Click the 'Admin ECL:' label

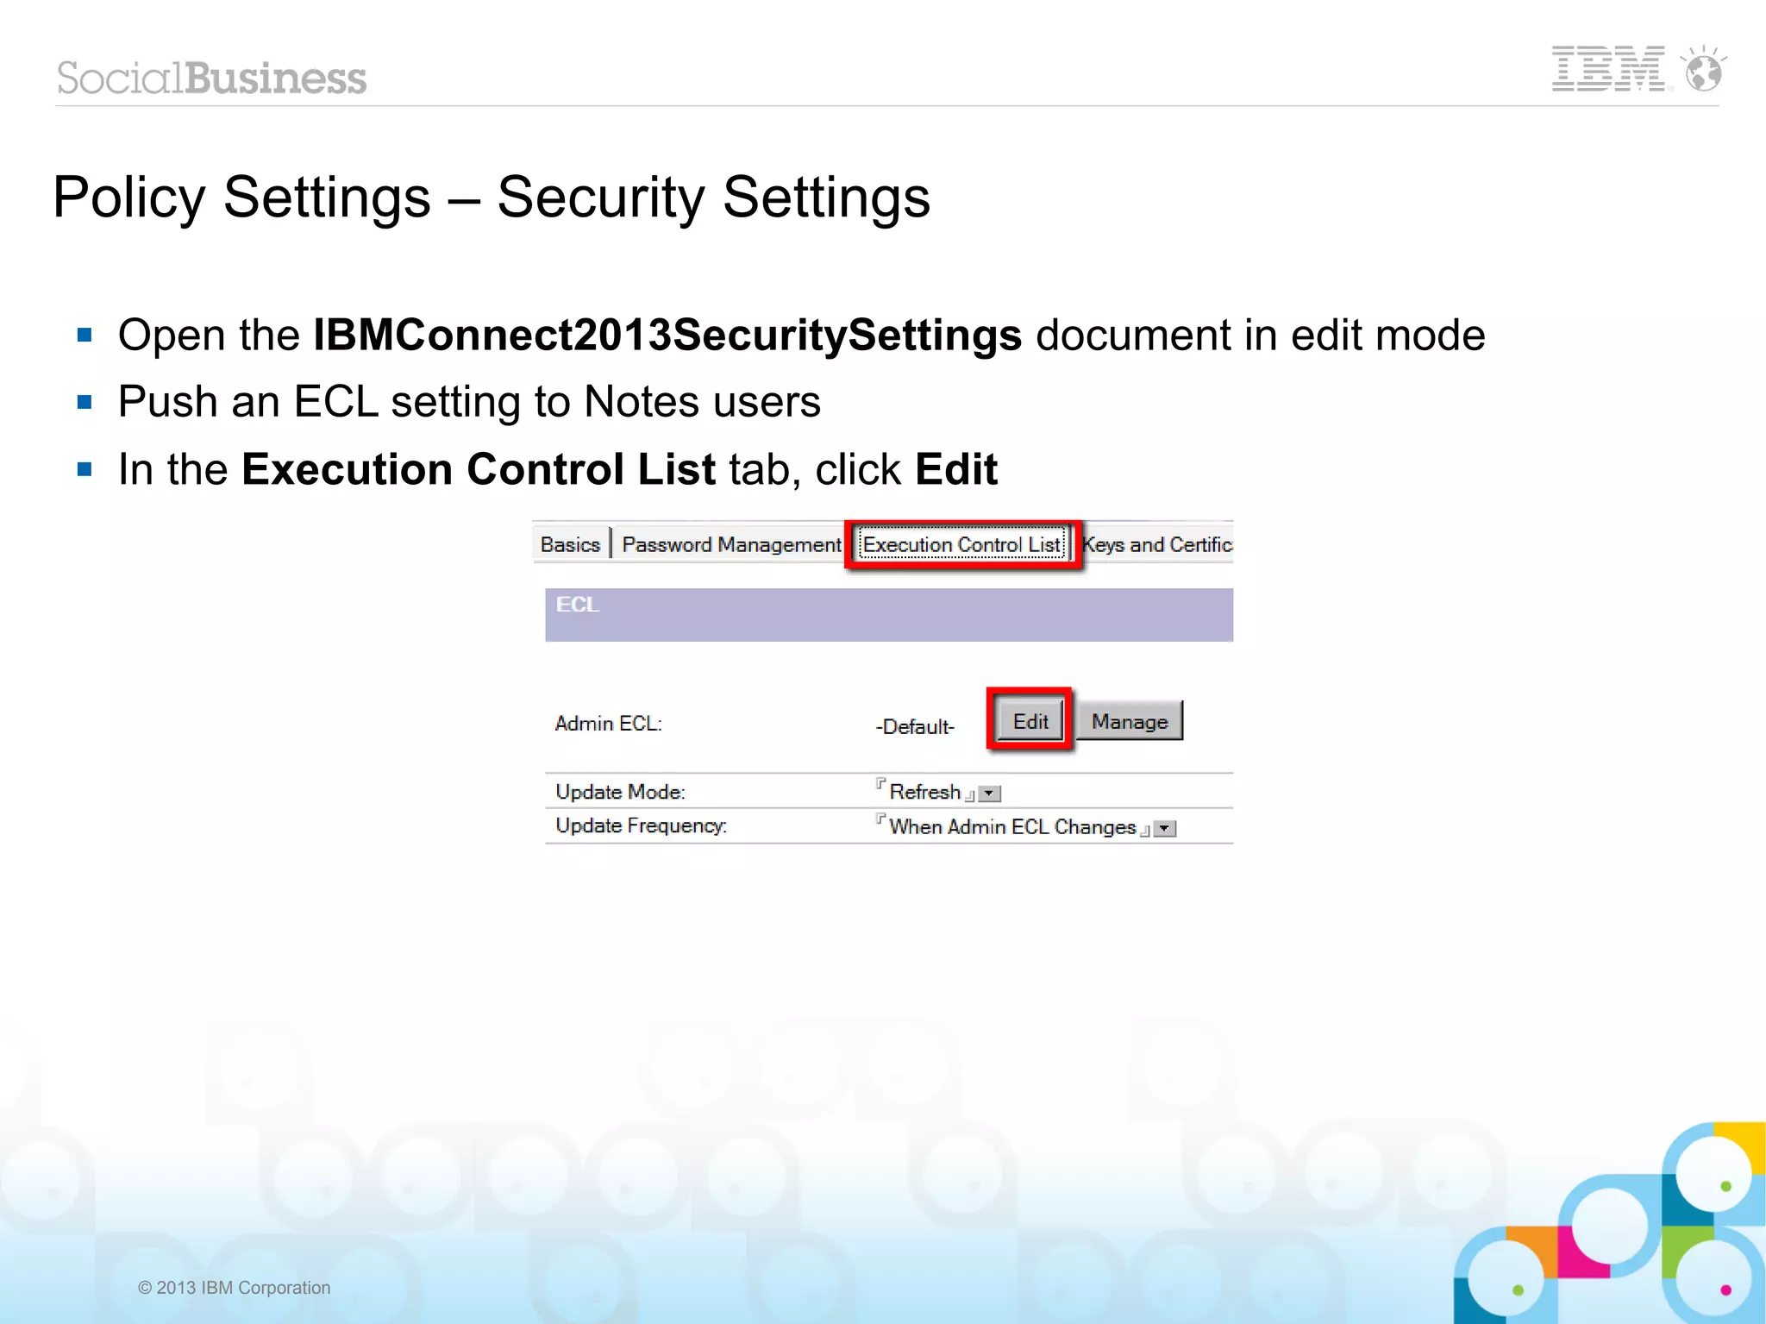click(x=609, y=723)
